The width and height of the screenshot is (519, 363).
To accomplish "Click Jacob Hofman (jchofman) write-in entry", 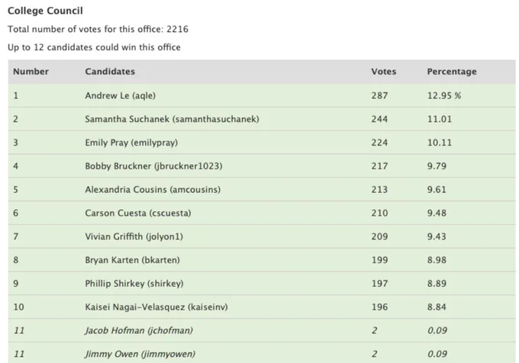I will tap(139, 330).
